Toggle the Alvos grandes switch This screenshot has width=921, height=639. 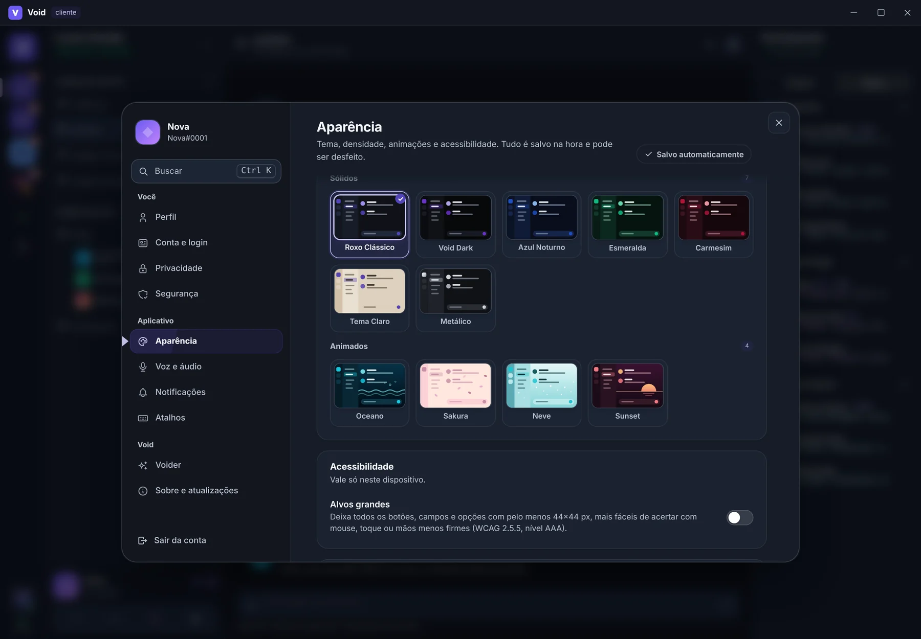[740, 517]
